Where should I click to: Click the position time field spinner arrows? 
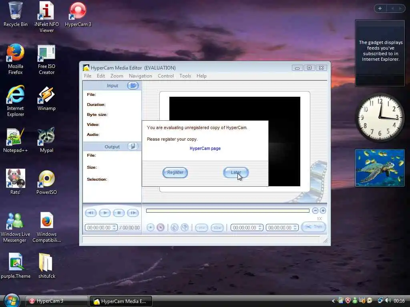point(114,227)
